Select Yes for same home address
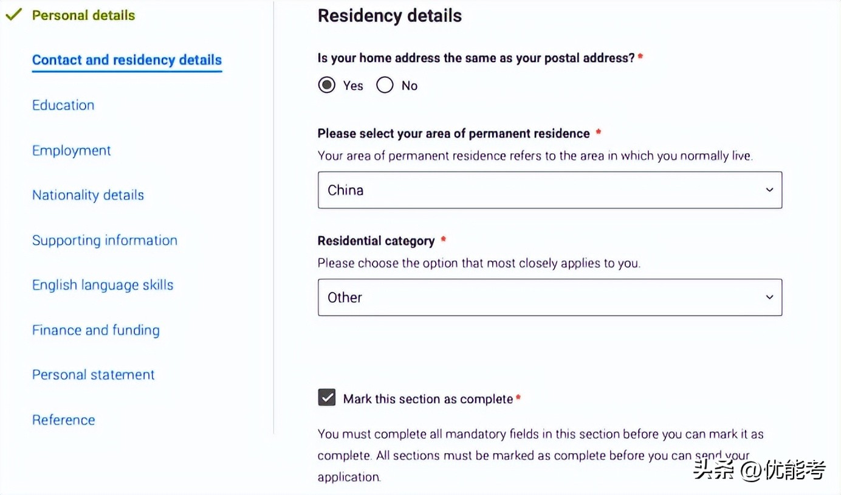Image resolution: width=841 pixels, height=495 pixels. point(327,85)
